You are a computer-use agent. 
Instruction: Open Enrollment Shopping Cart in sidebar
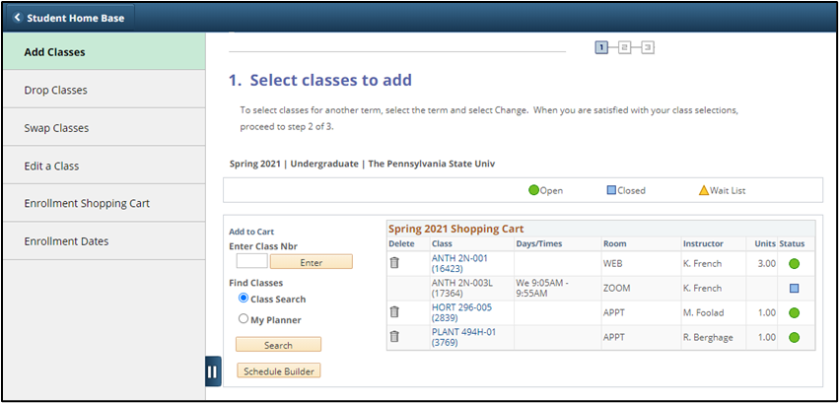click(104, 203)
